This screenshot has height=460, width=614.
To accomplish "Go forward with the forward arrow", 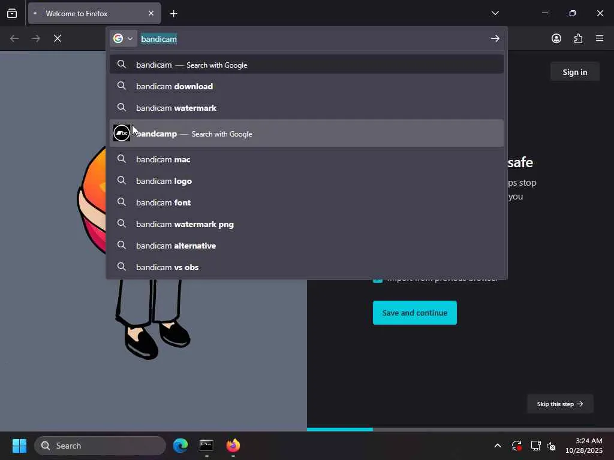I will (x=35, y=38).
